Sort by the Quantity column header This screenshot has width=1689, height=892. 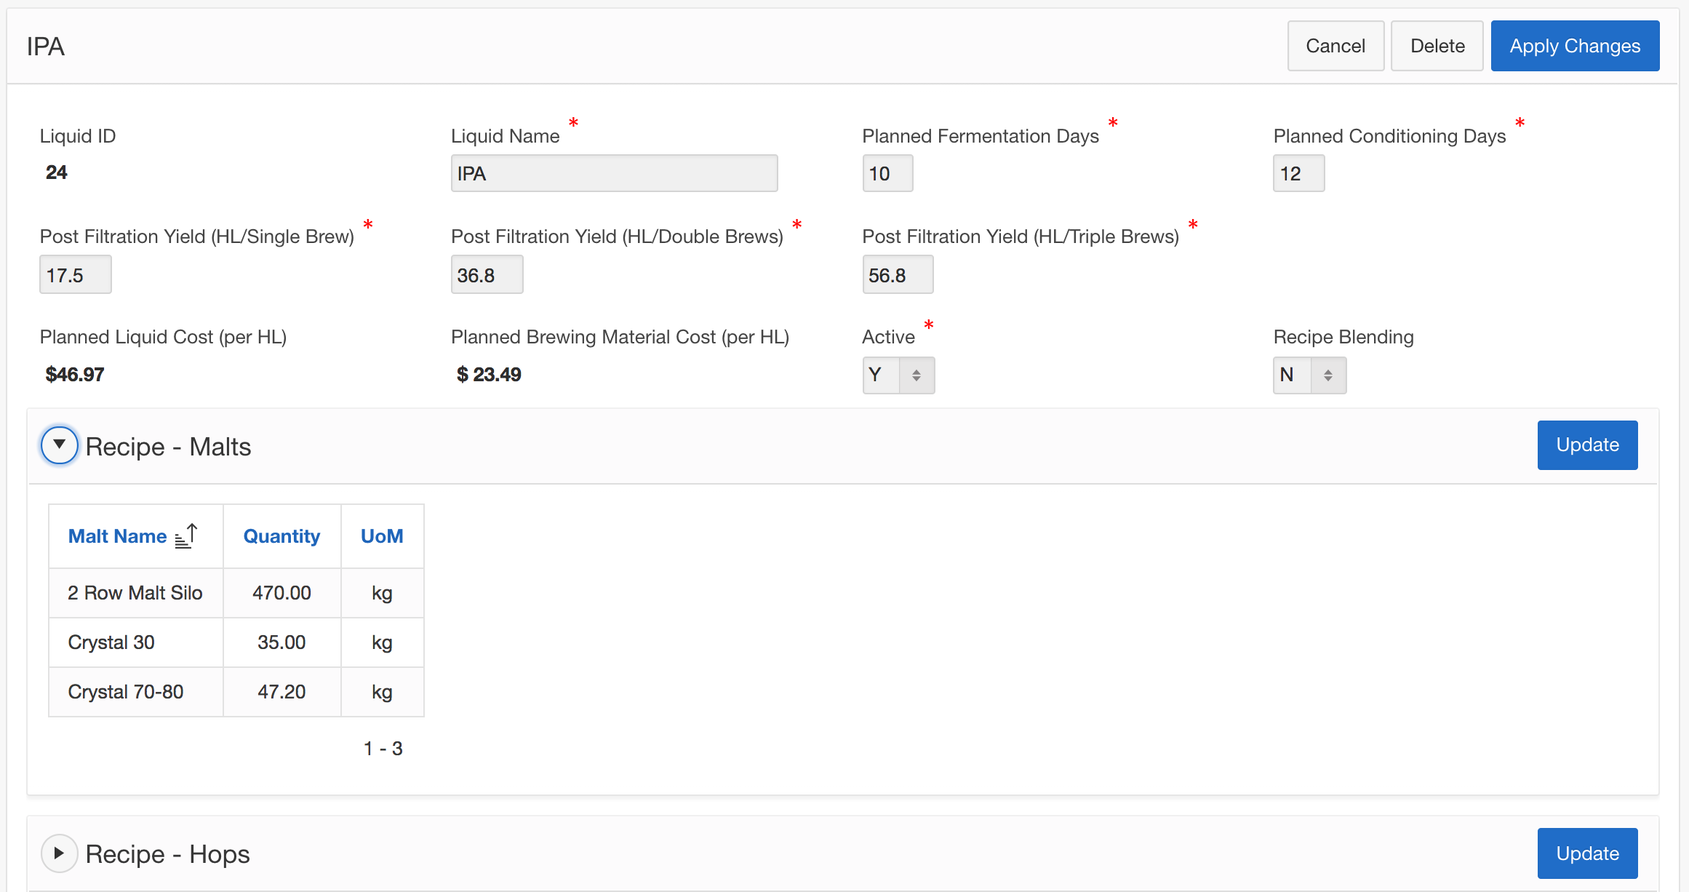pos(281,536)
